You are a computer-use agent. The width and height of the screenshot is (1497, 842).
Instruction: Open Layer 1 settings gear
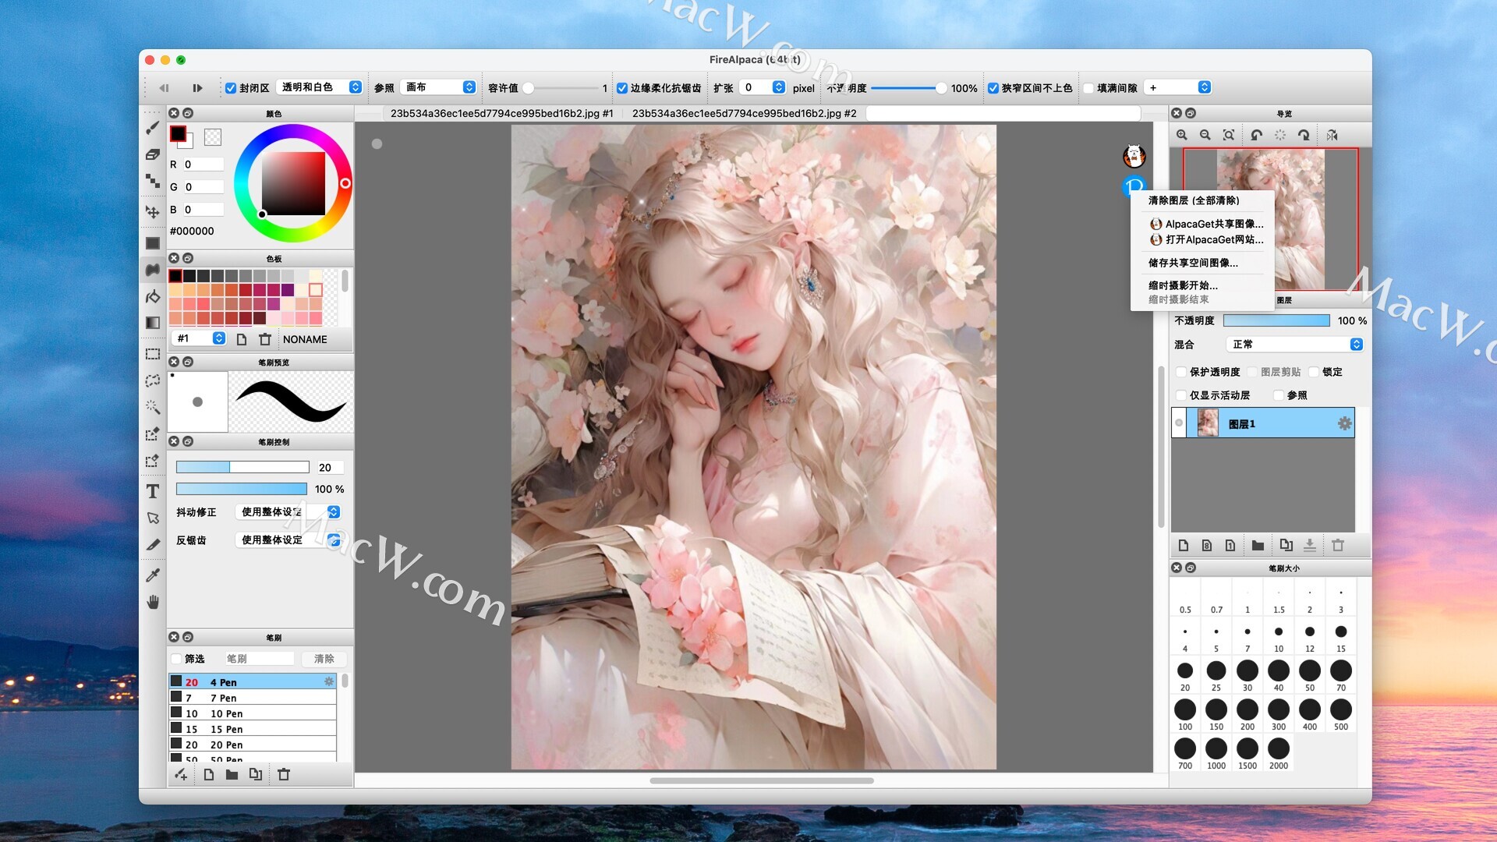click(1344, 423)
